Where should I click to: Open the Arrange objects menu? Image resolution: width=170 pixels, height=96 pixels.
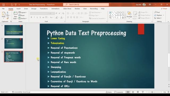point(129,15)
